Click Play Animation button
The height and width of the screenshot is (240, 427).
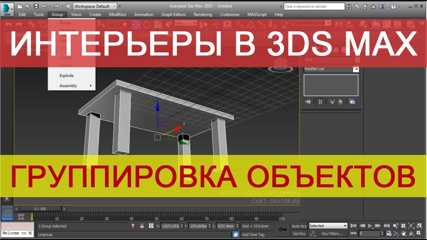370,226
